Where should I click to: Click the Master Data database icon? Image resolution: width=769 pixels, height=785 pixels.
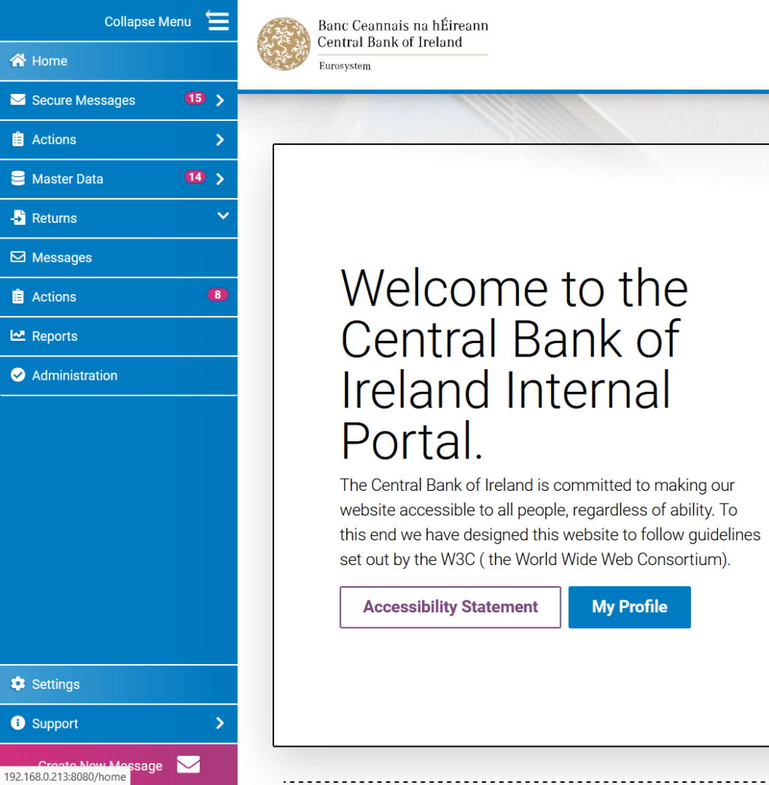click(x=18, y=178)
